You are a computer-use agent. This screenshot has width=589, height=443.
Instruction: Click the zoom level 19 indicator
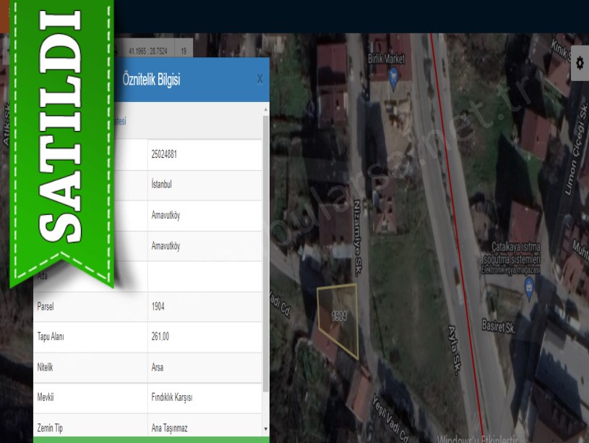(184, 51)
